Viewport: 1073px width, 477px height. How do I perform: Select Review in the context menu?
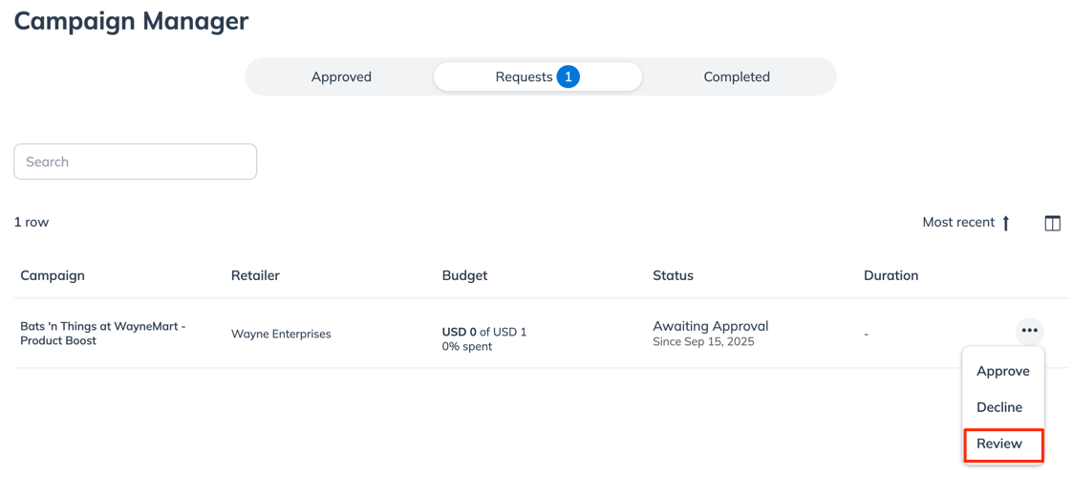[1003, 444]
